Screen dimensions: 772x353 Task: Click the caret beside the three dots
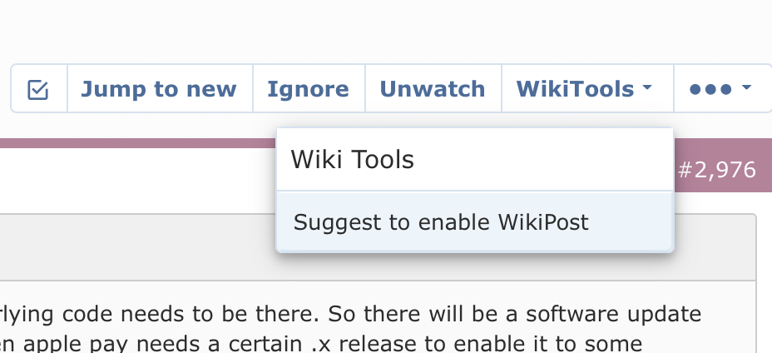[746, 87]
